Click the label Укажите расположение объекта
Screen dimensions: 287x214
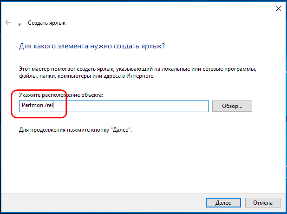(x=61, y=95)
